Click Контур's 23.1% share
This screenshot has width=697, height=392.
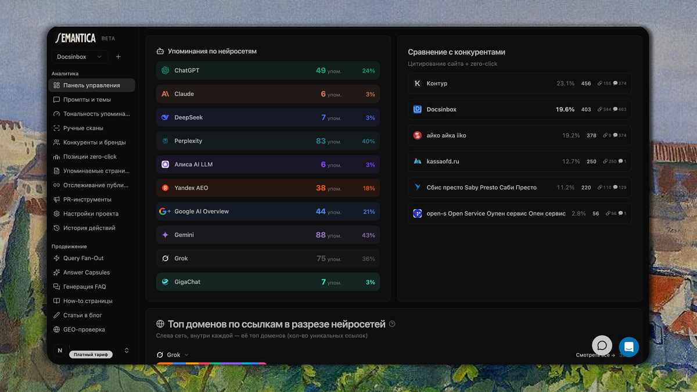(x=565, y=84)
